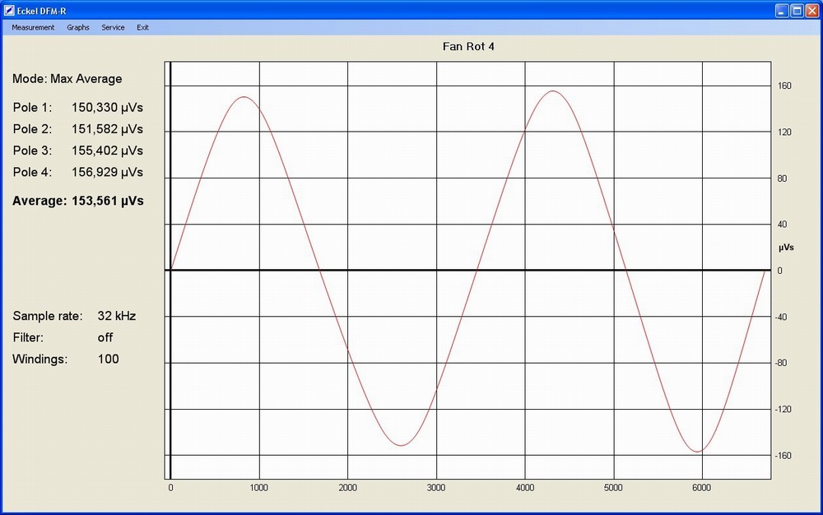Open the Service menu

[x=113, y=27]
